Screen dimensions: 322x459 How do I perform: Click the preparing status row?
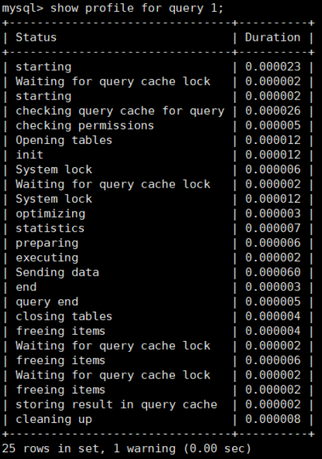click(x=158, y=243)
